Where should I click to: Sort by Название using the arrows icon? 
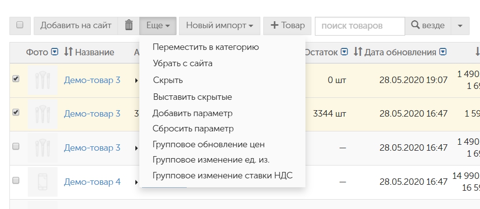(68, 52)
